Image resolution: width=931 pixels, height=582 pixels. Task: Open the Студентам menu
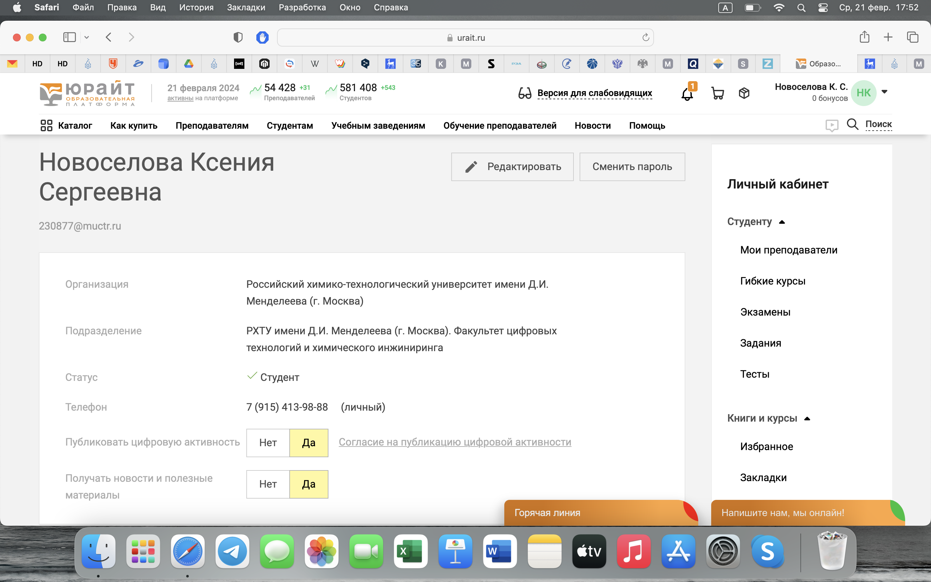pos(290,125)
